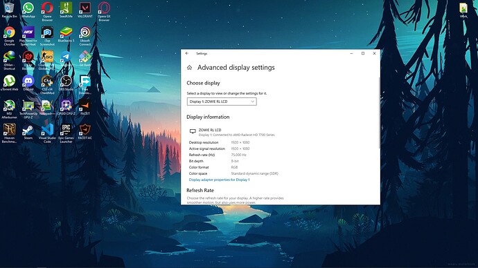Click the Settings home icon
This screenshot has width=478, height=268.
(189, 68)
